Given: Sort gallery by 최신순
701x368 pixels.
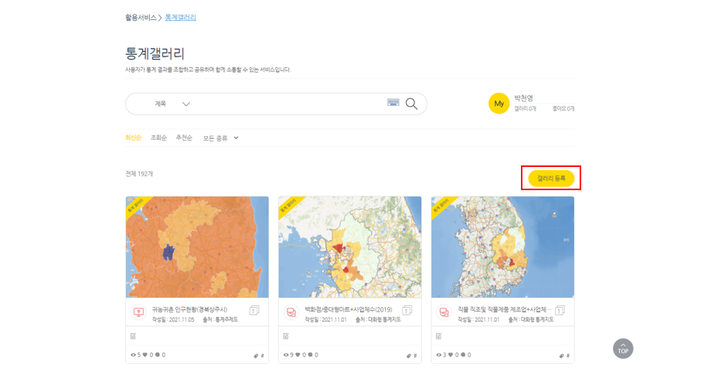Looking at the screenshot, I should point(133,138).
